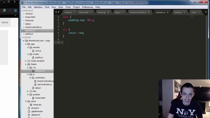
Task: Switch to the homeController.js tab
Action: (x=138, y=12)
